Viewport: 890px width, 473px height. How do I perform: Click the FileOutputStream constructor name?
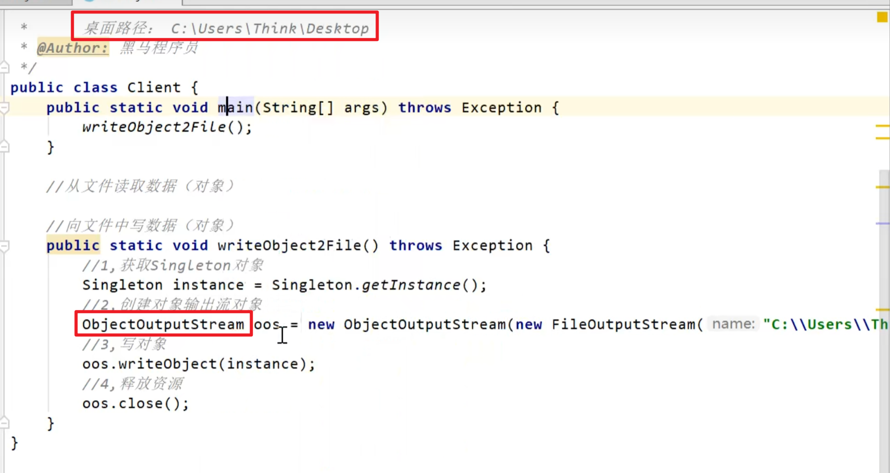623,325
